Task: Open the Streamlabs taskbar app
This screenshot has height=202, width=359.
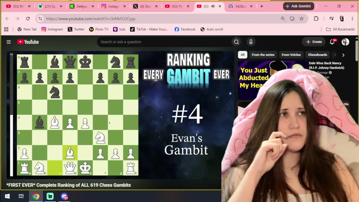Action: point(50,196)
